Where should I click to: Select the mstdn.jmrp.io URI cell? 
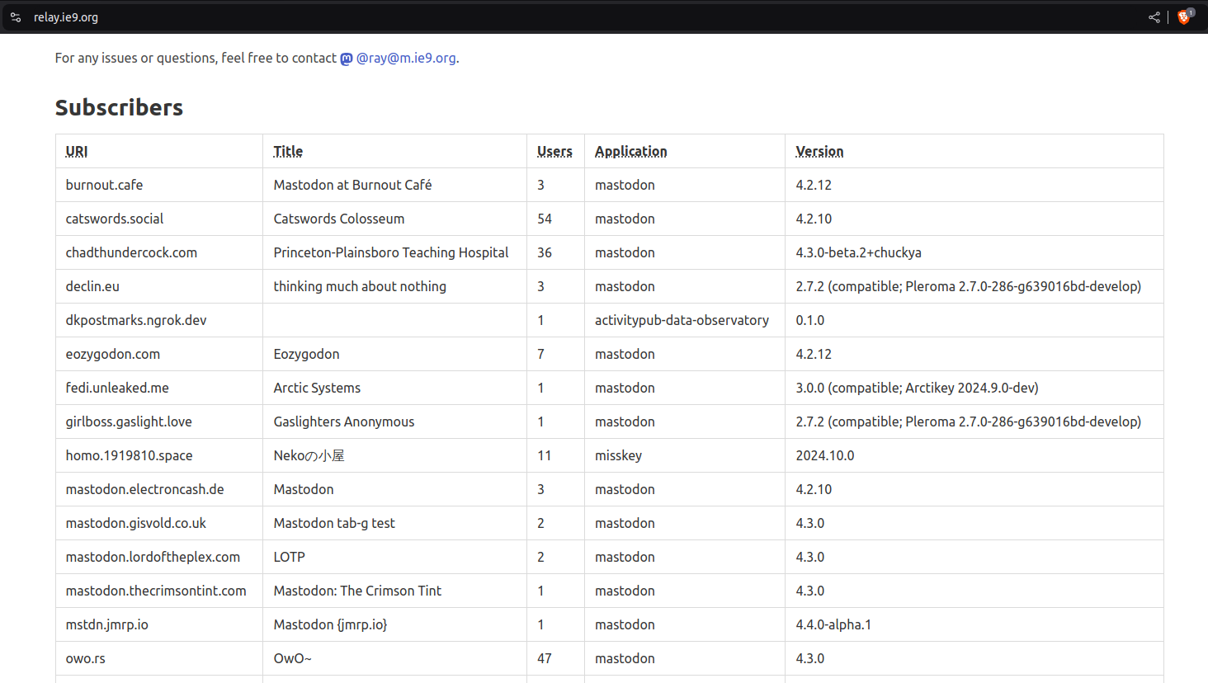159,624
